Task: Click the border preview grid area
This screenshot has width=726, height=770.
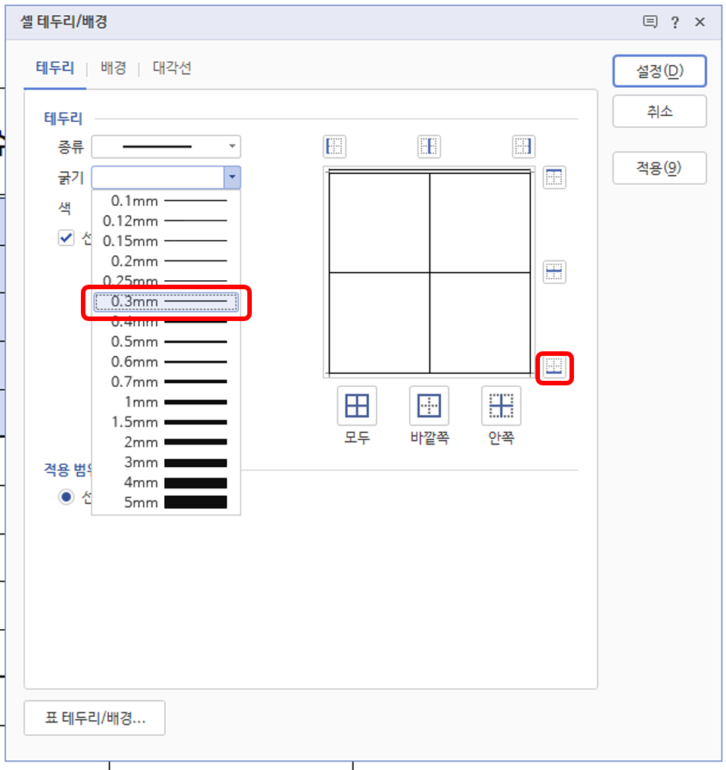Action: point(430,272)
